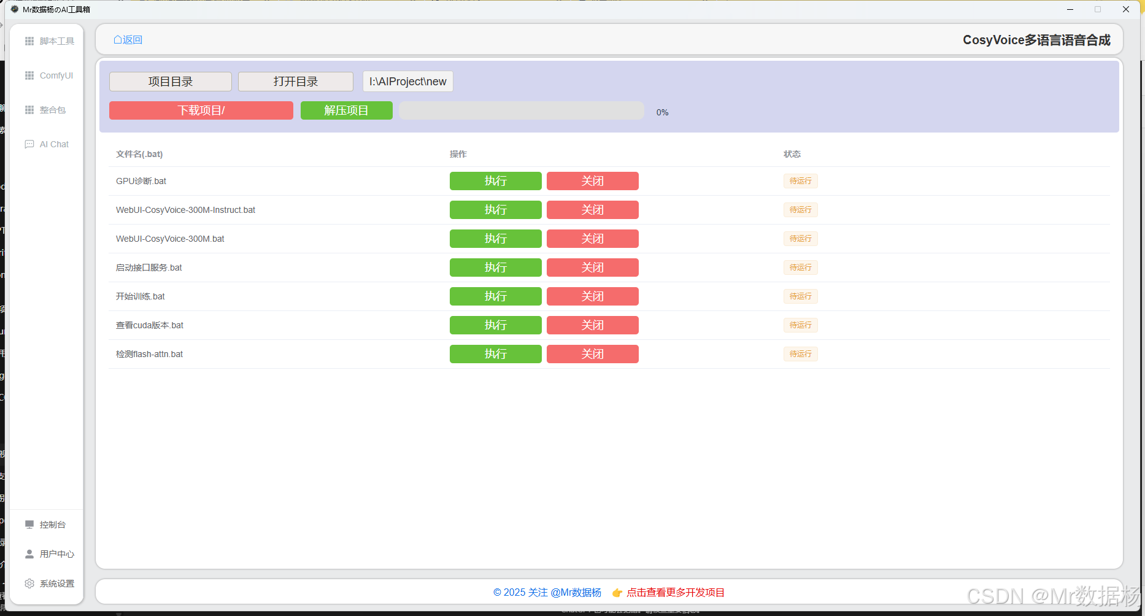Execute GPU诊断.bat
The width and height of the screenshot is (1145, 616).
496,181
